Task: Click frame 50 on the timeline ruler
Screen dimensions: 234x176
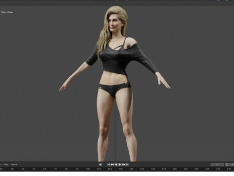Action: tap(34, 169)
